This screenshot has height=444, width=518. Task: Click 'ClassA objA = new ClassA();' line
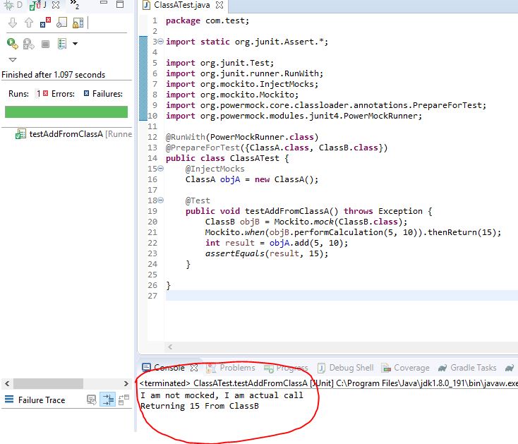252,179
